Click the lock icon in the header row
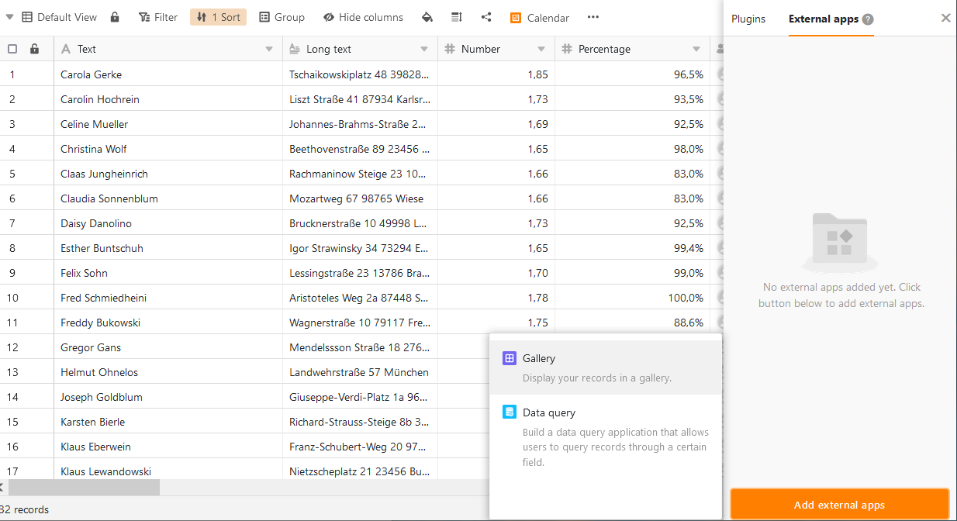The width and height of the screenshot is (957, 521). [x=34, y=49]
